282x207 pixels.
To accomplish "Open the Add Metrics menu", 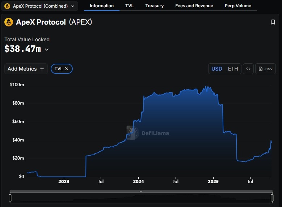I will tap(26, 69).
